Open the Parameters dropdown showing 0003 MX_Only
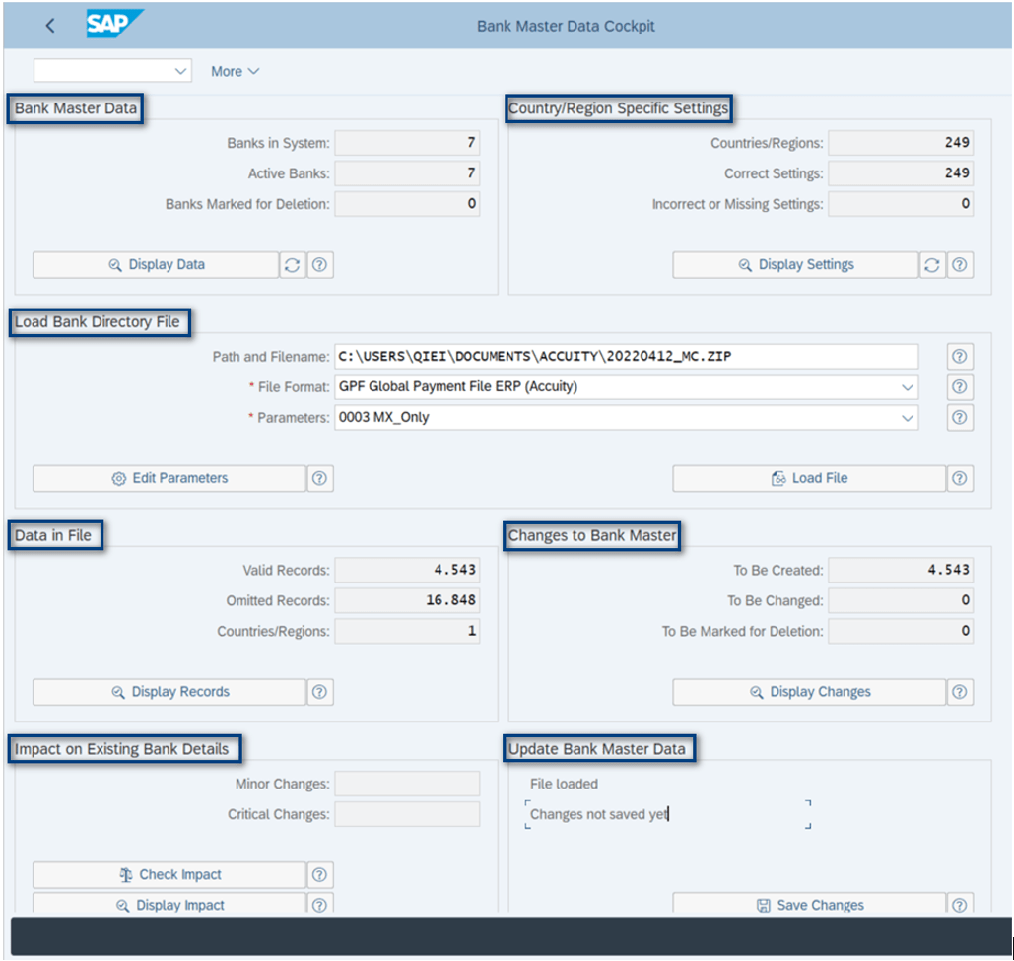 [x=909, y=417]
